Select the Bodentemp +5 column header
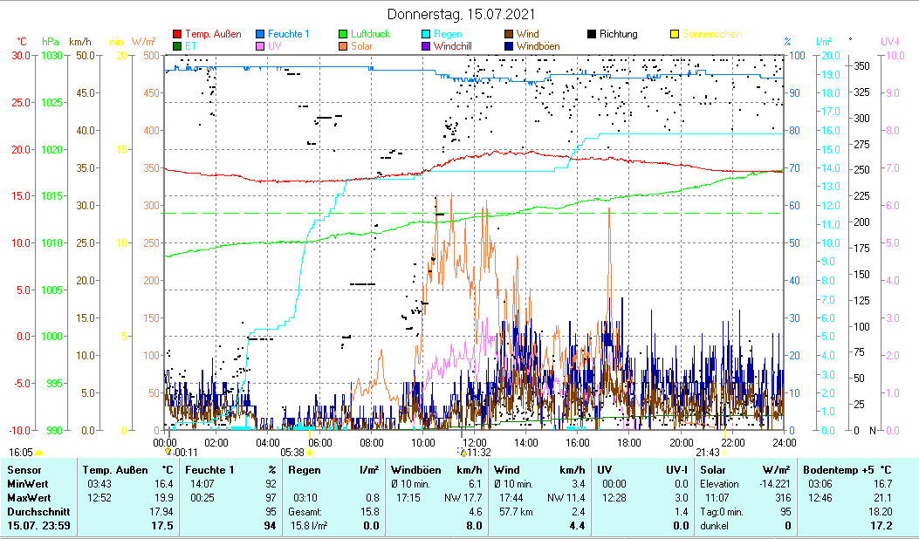The height and width of the screenshot is (539, 919). tap(847, 470)
